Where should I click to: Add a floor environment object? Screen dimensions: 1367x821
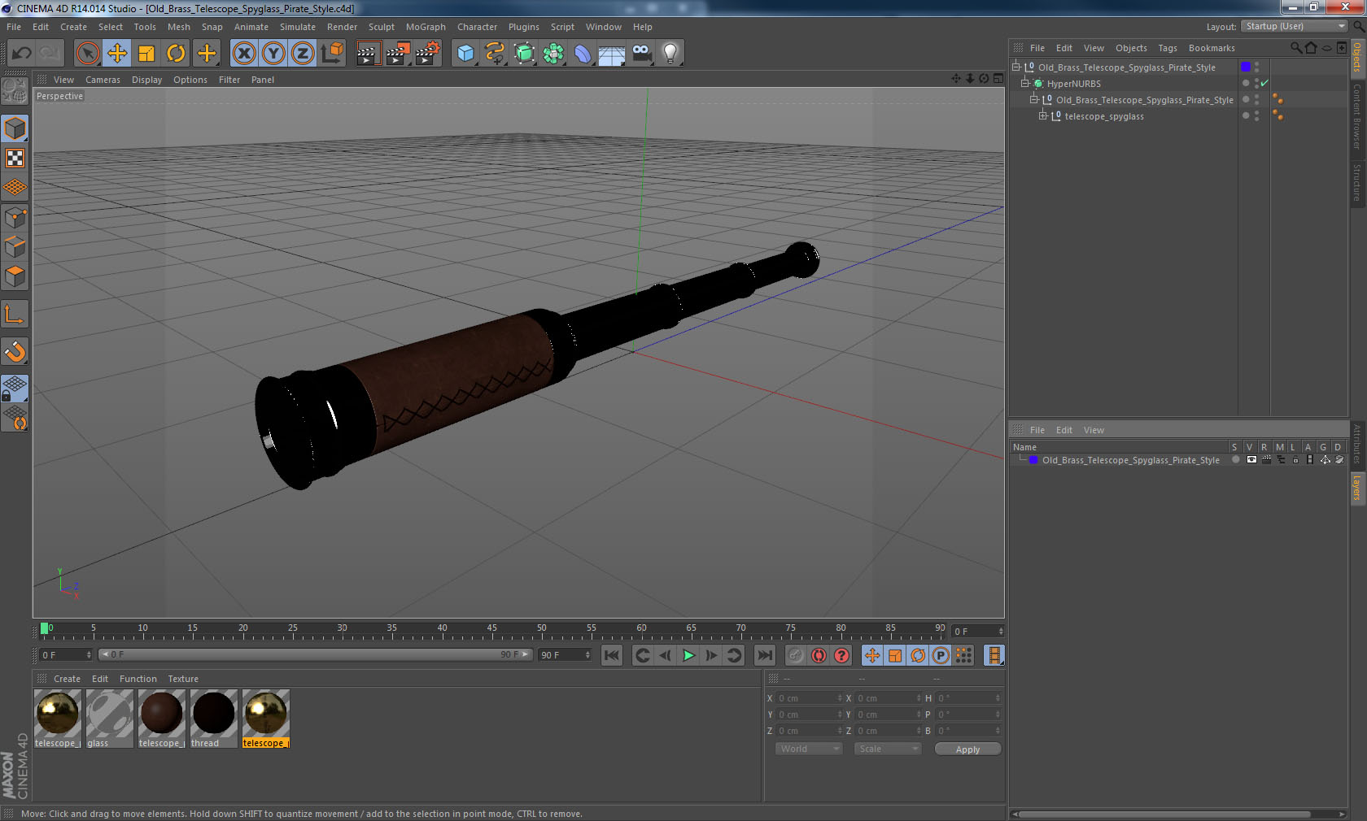click(x=612, y=54)
